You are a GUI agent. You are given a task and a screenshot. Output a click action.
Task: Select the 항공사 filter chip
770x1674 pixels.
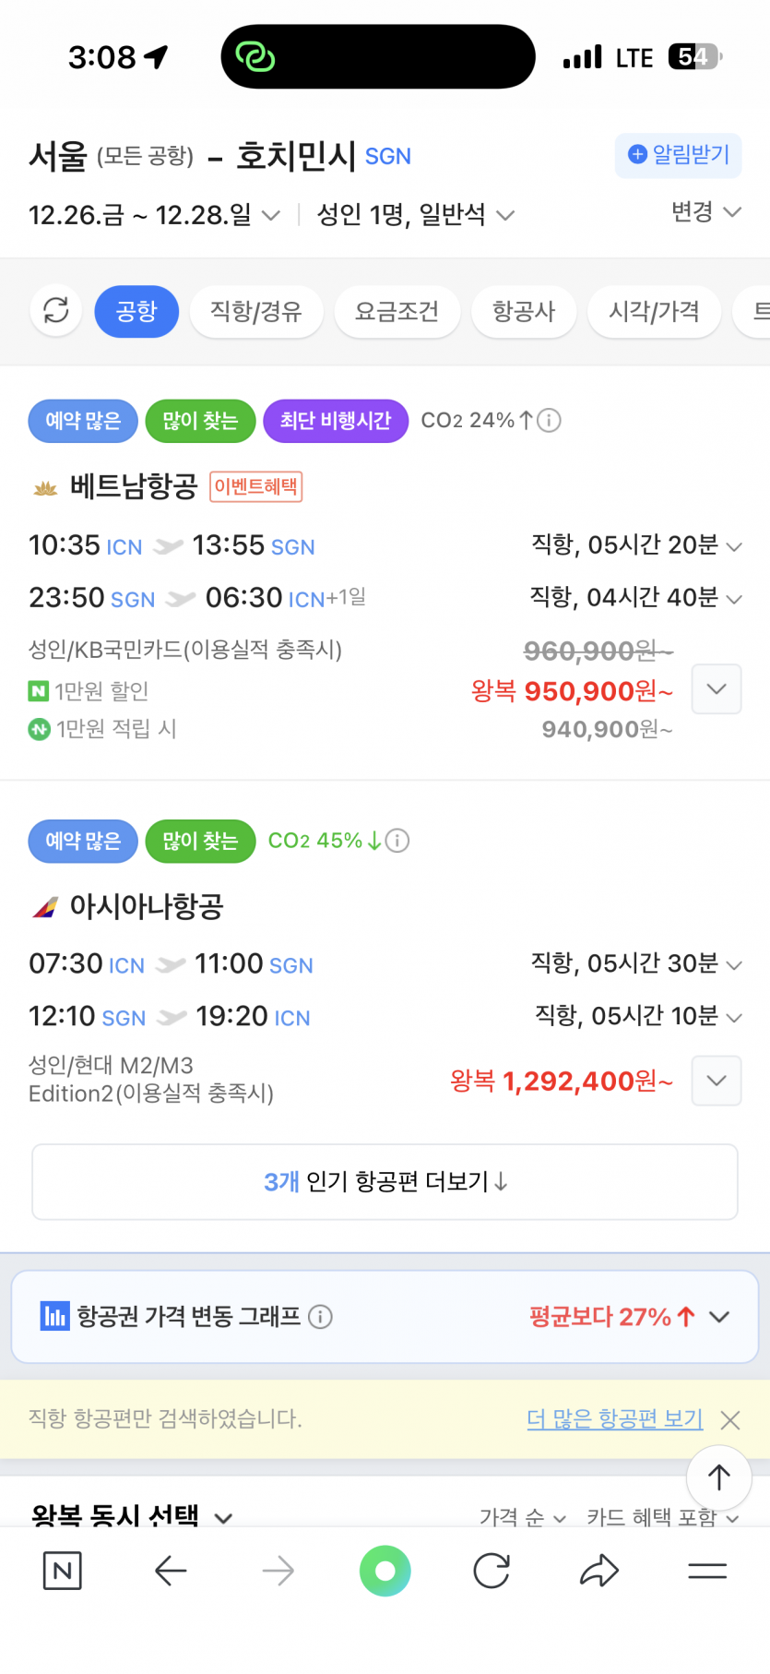[x=524, y=311]
